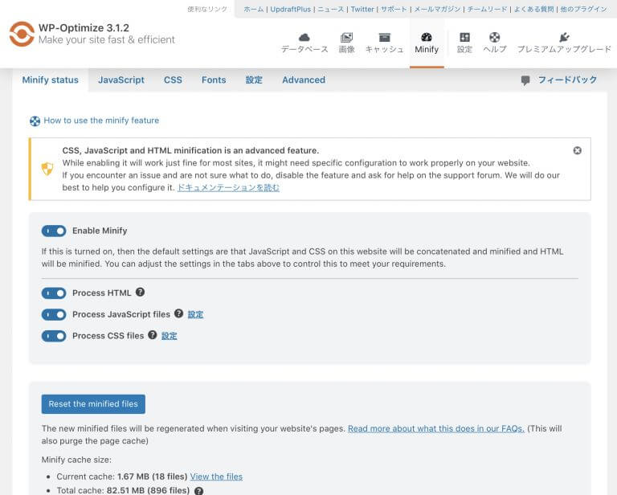This screenshot has height=495, width=617.
Task: Switch to Minify status tab
Action: tap(51, 80)
